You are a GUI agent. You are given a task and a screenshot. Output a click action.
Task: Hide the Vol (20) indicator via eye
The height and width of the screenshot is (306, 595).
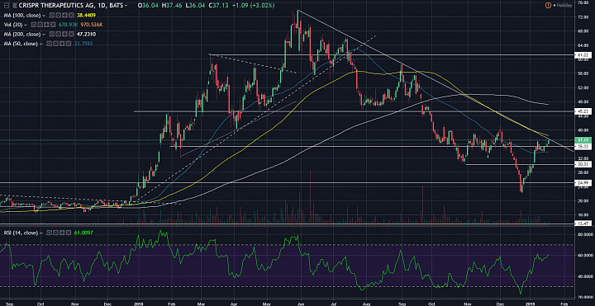34,25
